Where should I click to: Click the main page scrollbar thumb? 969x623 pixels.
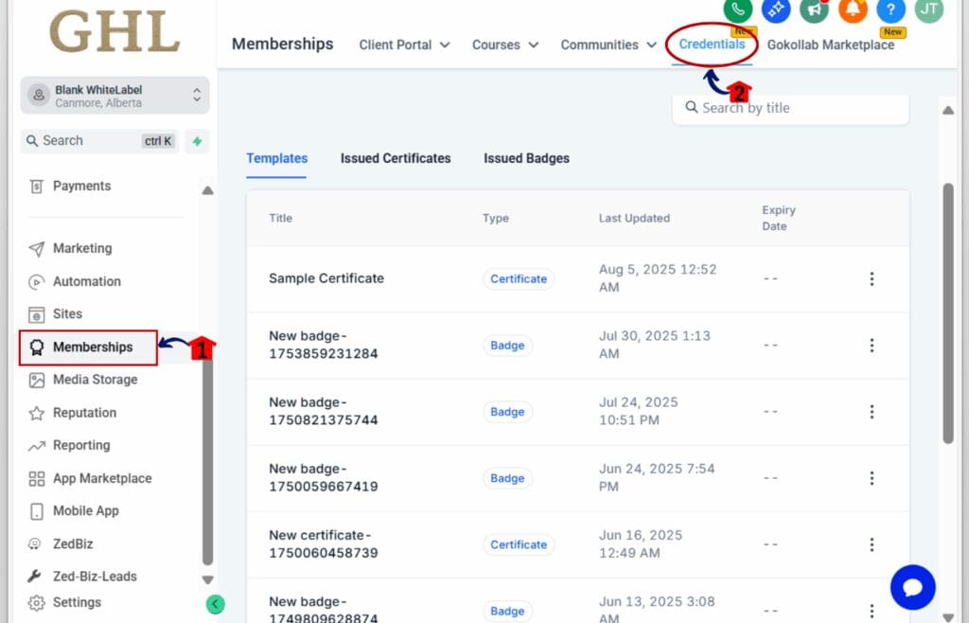point(948,312)
